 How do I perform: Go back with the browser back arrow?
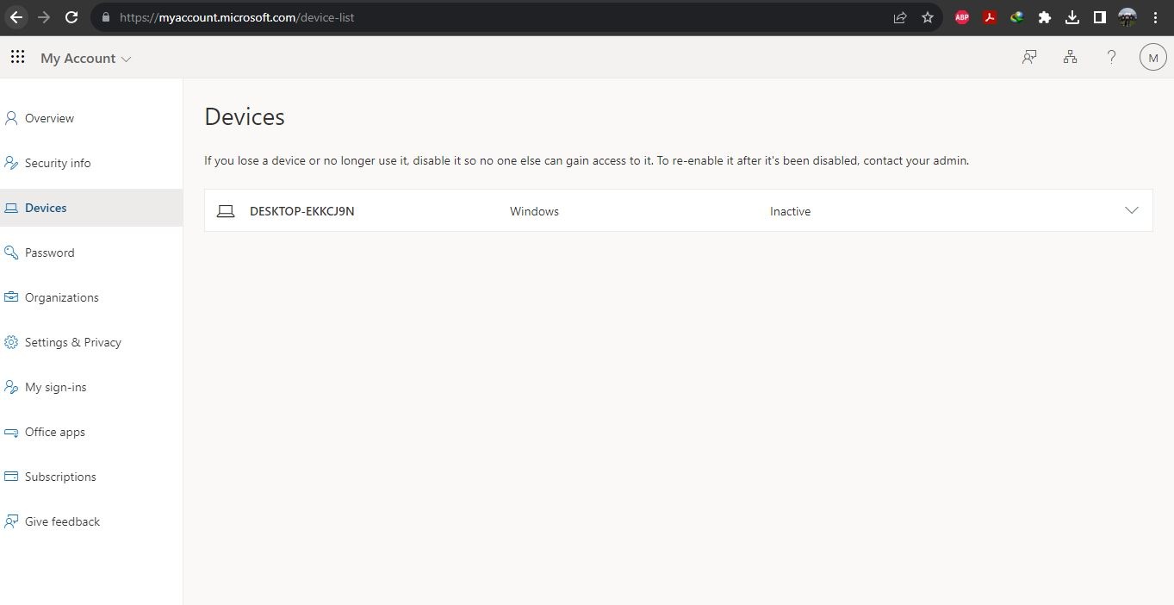click(16, 17)
